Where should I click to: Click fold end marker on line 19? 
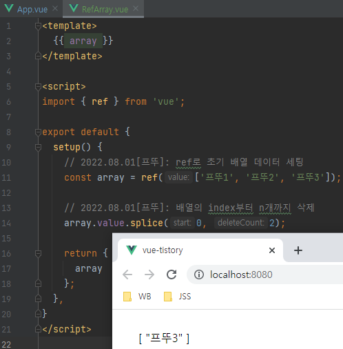click(x=38, y=299)
